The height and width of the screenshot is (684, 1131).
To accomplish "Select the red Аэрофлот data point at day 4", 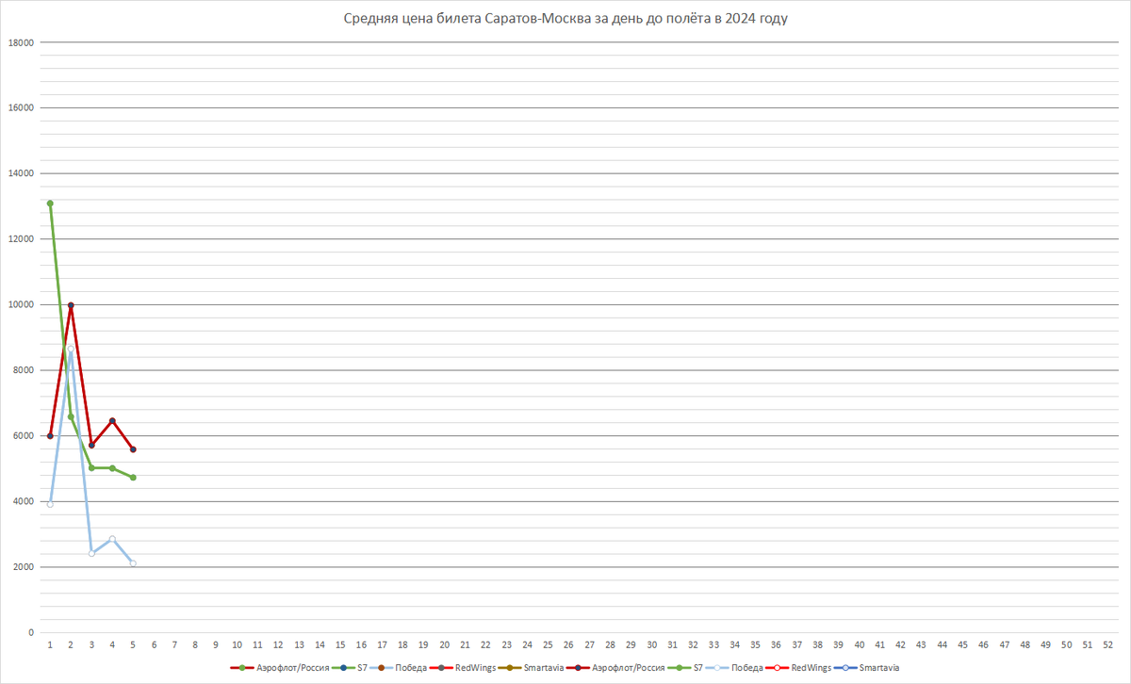I will (112, 421).
